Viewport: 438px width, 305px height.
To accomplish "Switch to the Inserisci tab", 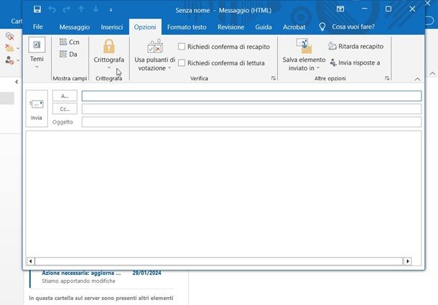I will pos(112,27).
